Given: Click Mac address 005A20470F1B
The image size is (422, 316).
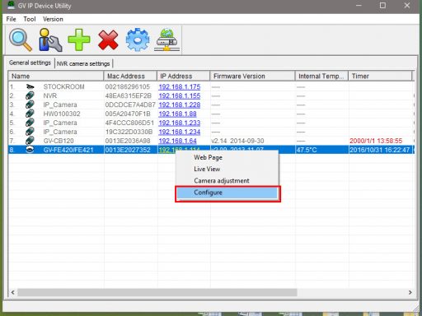Looking at the screenshot, I should [128, 114].
